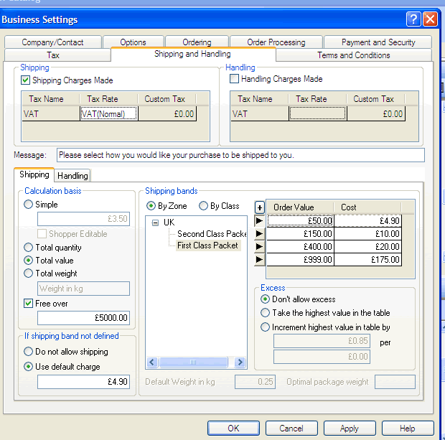Click the OK button
Viewport: 445px width, 440px height.
[x=233, y=429]
